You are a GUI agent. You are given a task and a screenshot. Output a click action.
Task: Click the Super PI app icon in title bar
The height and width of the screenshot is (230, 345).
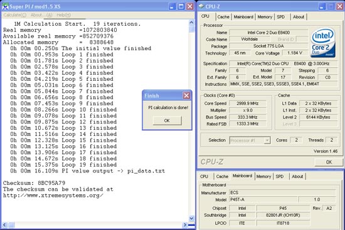[5, 6]
